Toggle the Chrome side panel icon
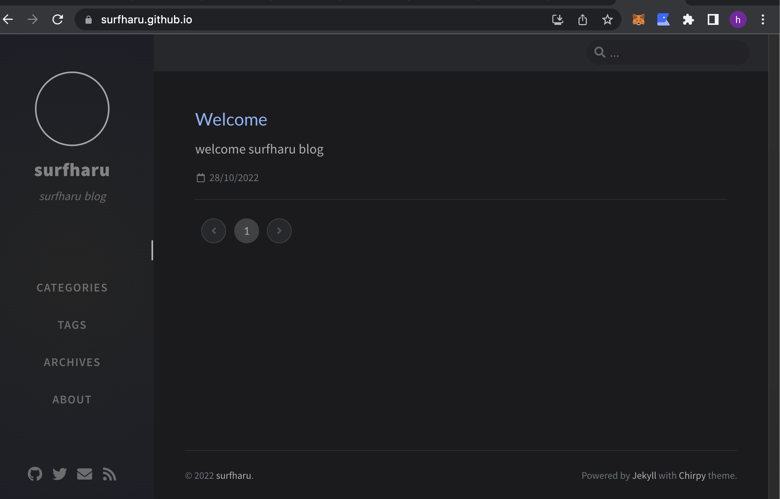The width and height of the screenshot is (780, 499). pos(713,19)
